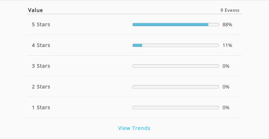Click the blue filled part of 4 Stars bar
Viewport: 269px width, 139px height.
tap(137, 45)
